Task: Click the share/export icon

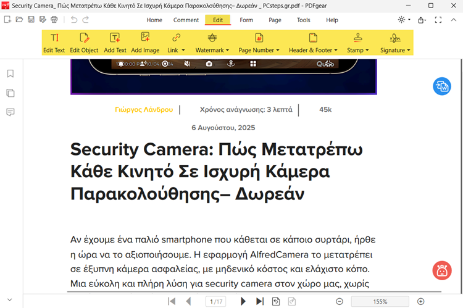Action: tap(421, 20)
